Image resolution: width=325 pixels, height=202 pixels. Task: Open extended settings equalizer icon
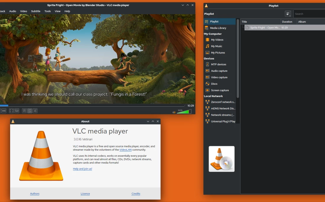click(17, 111)
